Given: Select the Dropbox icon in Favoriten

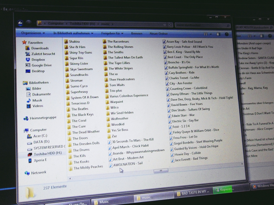Looking at the screenshot, I should tap(28, 60).
